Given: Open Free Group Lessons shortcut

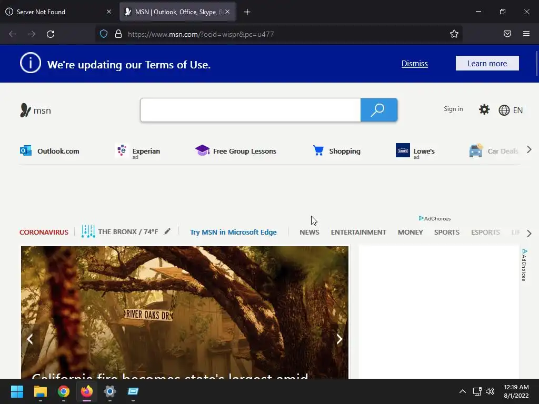Looking at the screenshot, I should point(236,151).
